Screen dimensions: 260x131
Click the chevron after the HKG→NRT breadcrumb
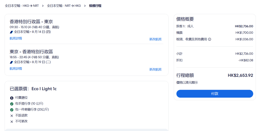click(x=43, y=6)
